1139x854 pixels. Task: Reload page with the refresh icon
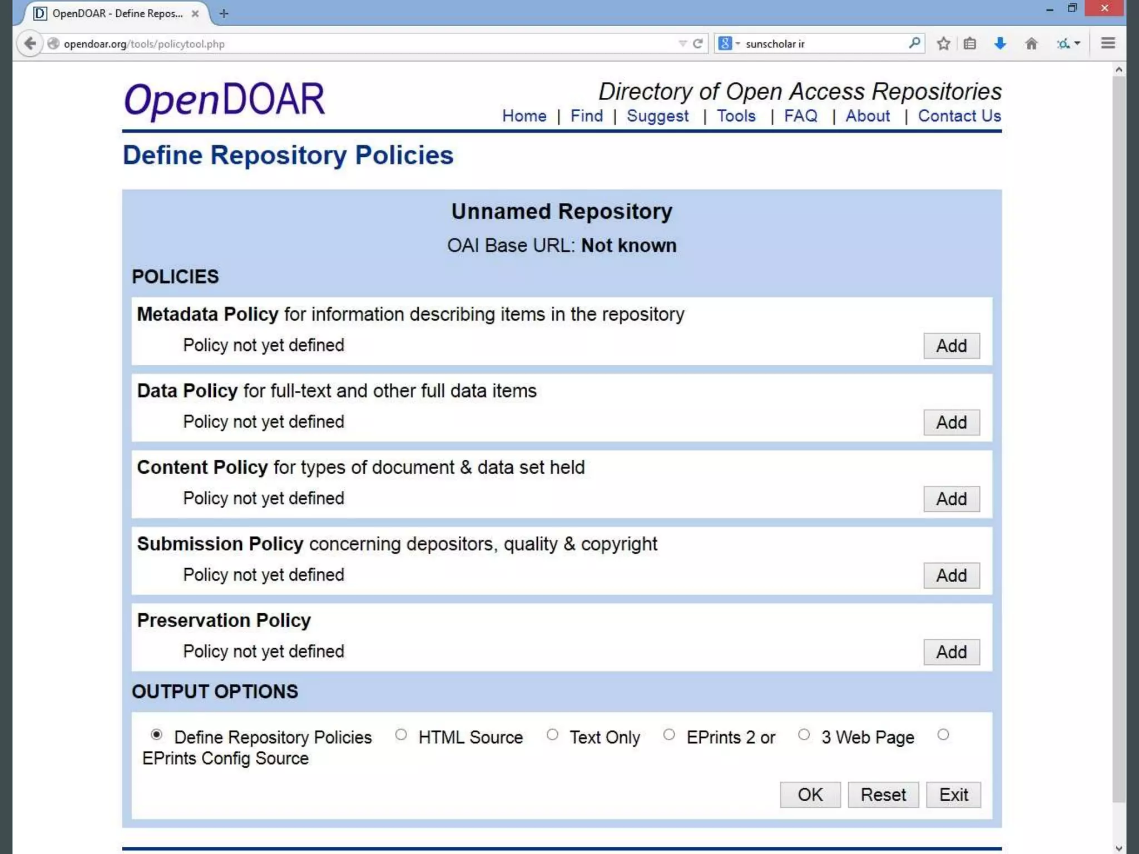tap(697, 43)
